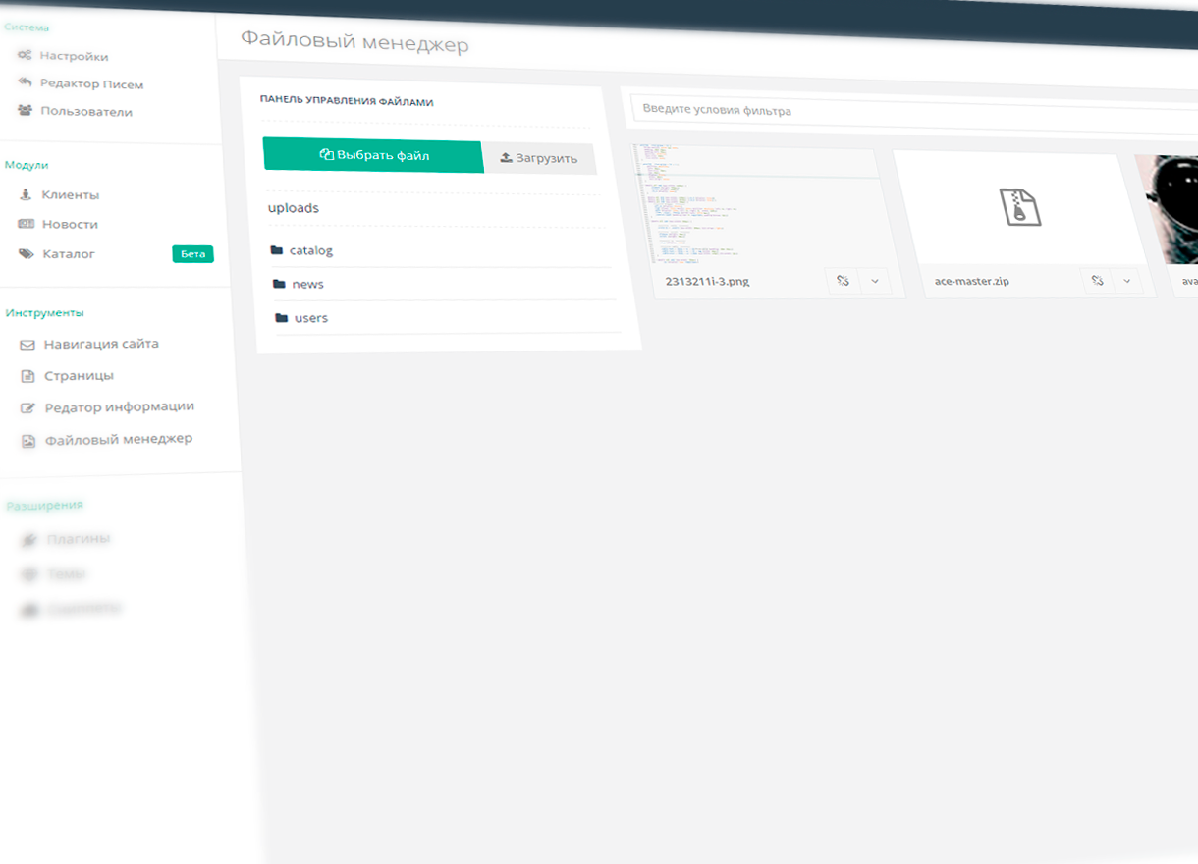This screenshot has height=864, width=1198.
Task: Open the catalog folder
Action: point(310,250)
